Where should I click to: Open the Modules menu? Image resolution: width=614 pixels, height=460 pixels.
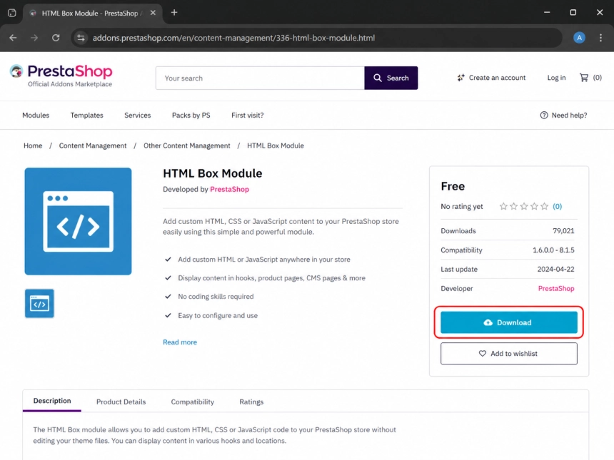36,115
